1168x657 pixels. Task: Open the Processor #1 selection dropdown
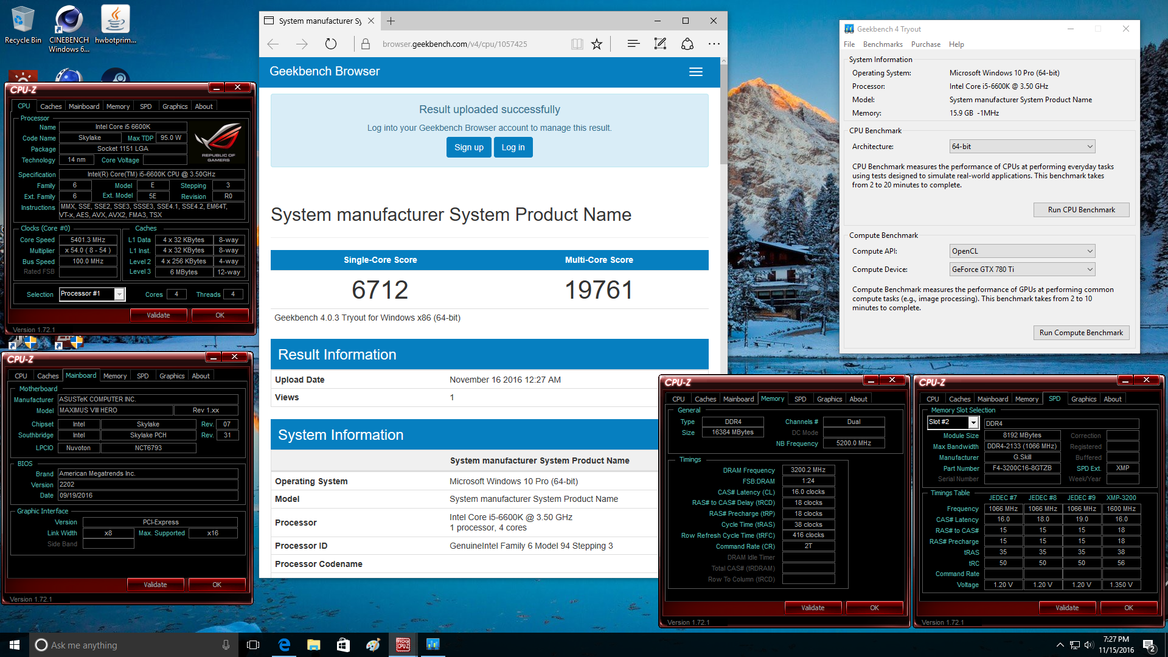[x=92, y=294]
